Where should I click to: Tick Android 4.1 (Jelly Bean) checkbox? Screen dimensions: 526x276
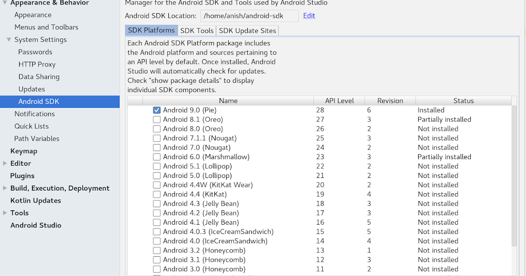click(x=156, y=222)
